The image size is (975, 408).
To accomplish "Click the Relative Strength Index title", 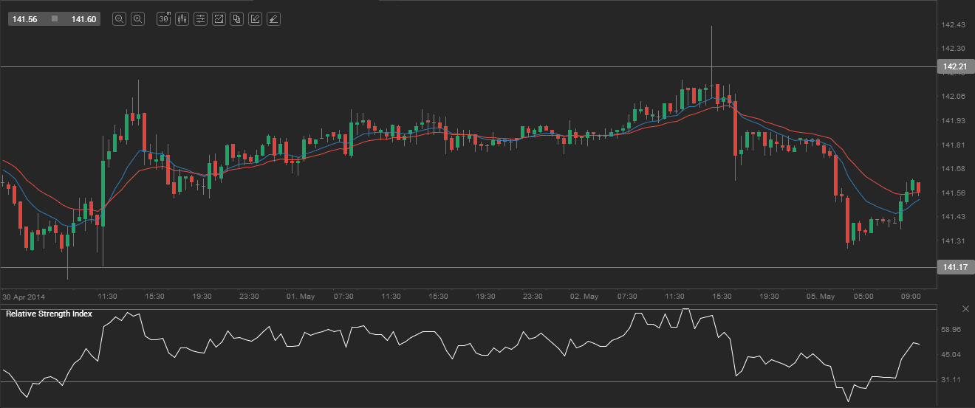I will click(x=49, y=314).
